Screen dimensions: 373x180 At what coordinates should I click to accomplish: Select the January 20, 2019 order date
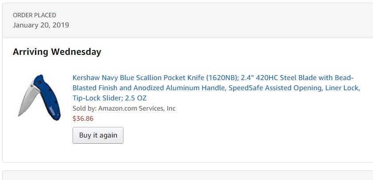click(x=41, y=25)
